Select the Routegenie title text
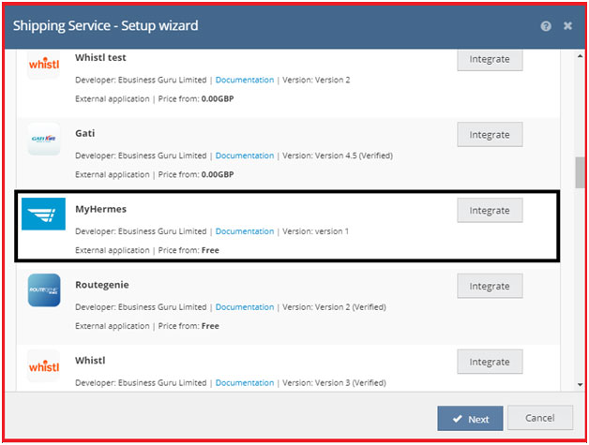Viewport: 589px width, 445px height. pos(102,285)
